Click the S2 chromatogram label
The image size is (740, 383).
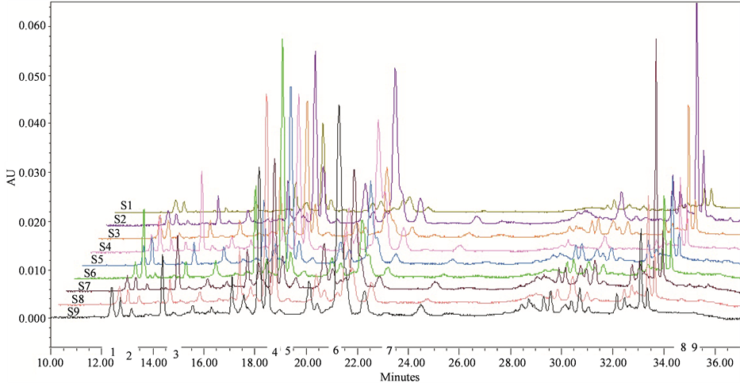pyautogui.click(x=120, y=220)
